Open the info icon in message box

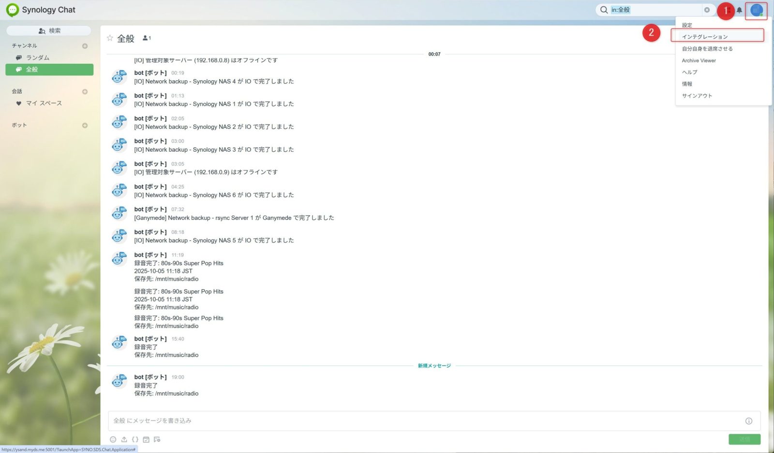coord(748,421)
